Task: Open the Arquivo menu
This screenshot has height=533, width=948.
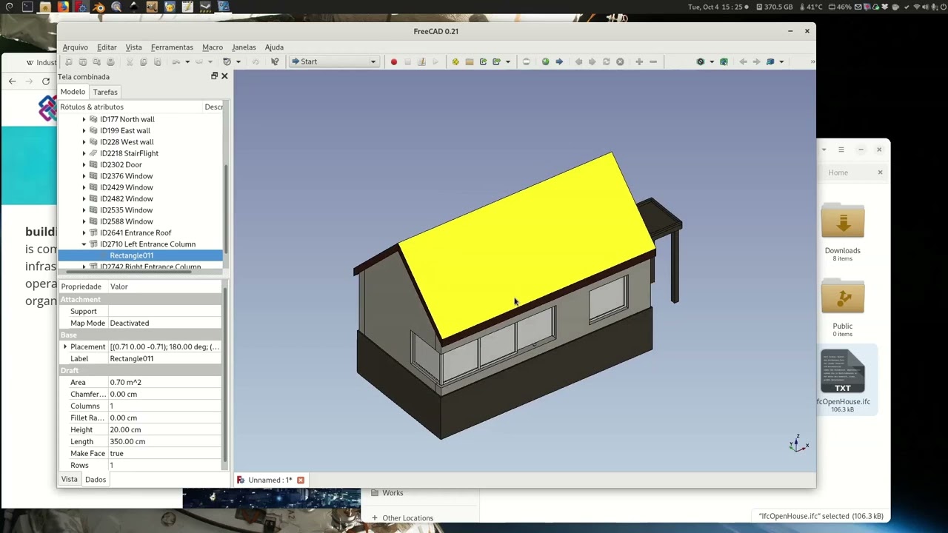Action: [75, 47]
